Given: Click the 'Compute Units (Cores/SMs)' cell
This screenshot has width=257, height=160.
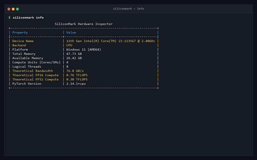Looking at the screenshot, I should point(36,62).
